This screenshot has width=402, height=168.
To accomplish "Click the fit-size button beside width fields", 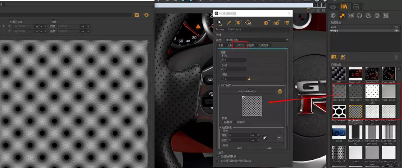I will click(279, 137).
